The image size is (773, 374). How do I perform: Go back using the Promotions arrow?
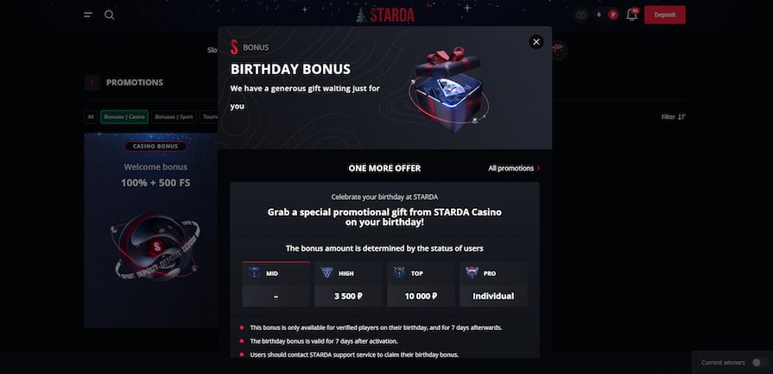[x=92, y=83]
